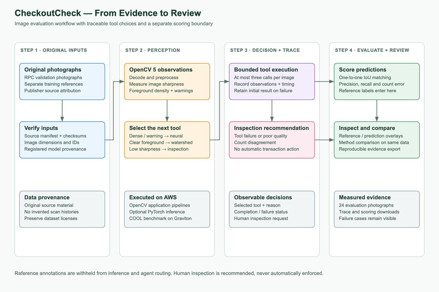Click the 'STEP 3 · DECISION + TRACE' header
The height and width of the screenshot is (292, 439).
pos(265,50)
